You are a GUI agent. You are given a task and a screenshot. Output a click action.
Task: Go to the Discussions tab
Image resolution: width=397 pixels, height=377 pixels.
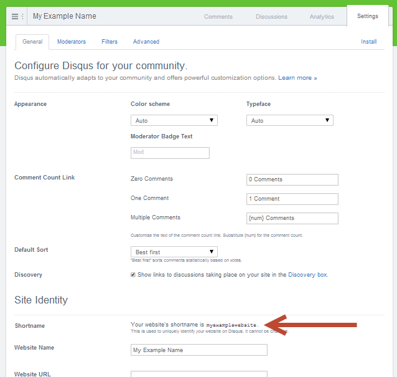point(271,17)
